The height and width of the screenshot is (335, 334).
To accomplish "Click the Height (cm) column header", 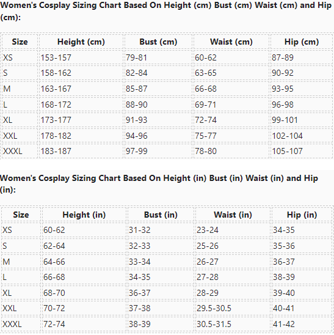I will 81,42.
